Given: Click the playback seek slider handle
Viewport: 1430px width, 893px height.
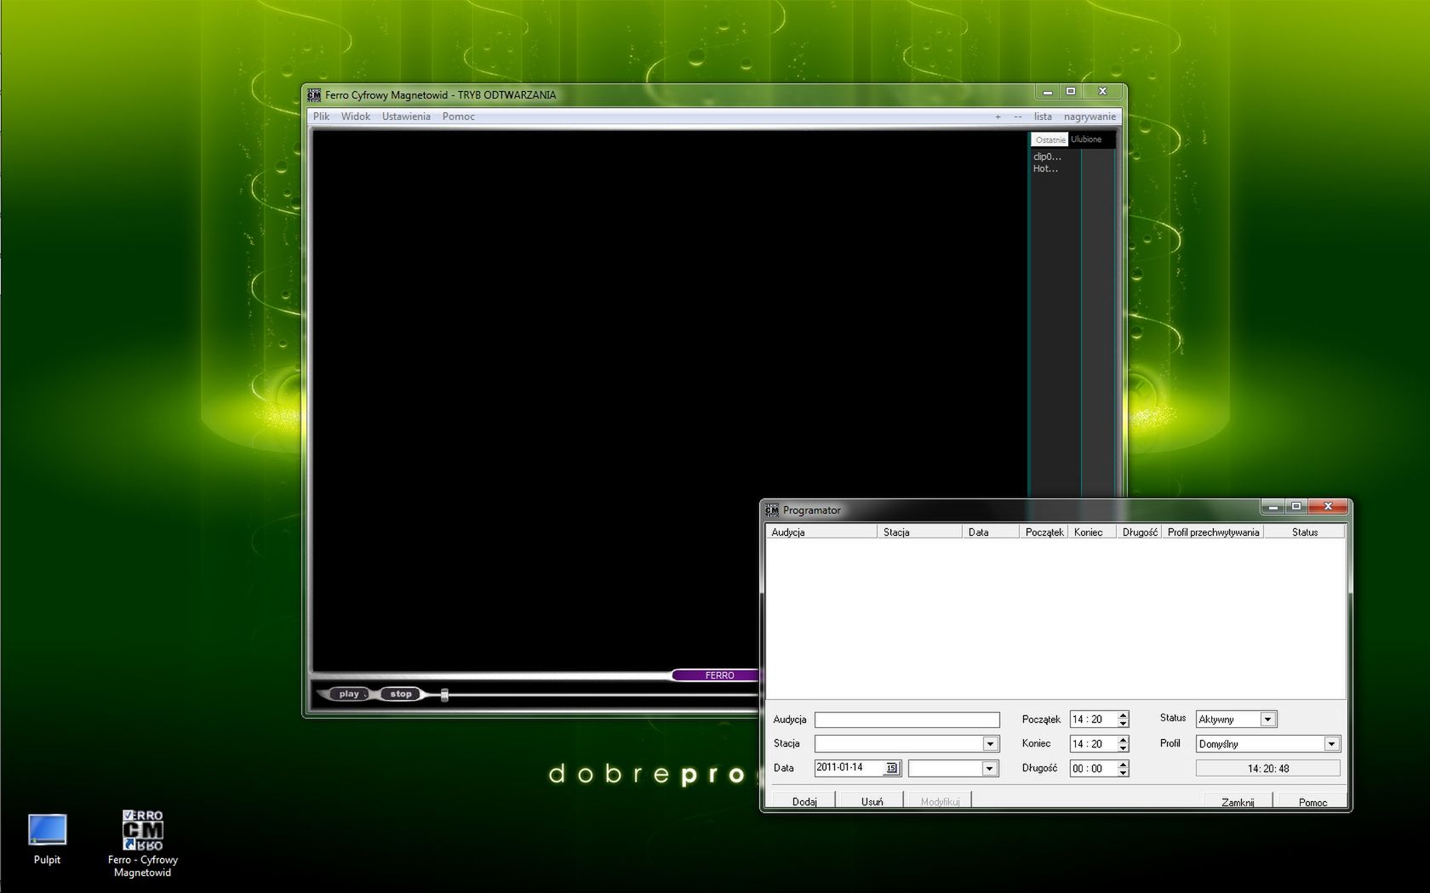Looking at the screenshot, I should click(444, 695).
